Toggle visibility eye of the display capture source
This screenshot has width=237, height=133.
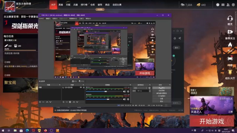click(81, 87)
